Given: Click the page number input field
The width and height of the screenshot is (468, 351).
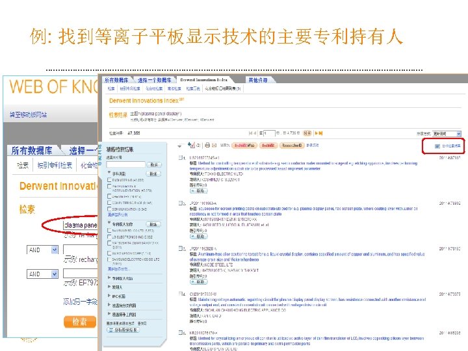Looking at the screenshot, I should tap(269, 133).
